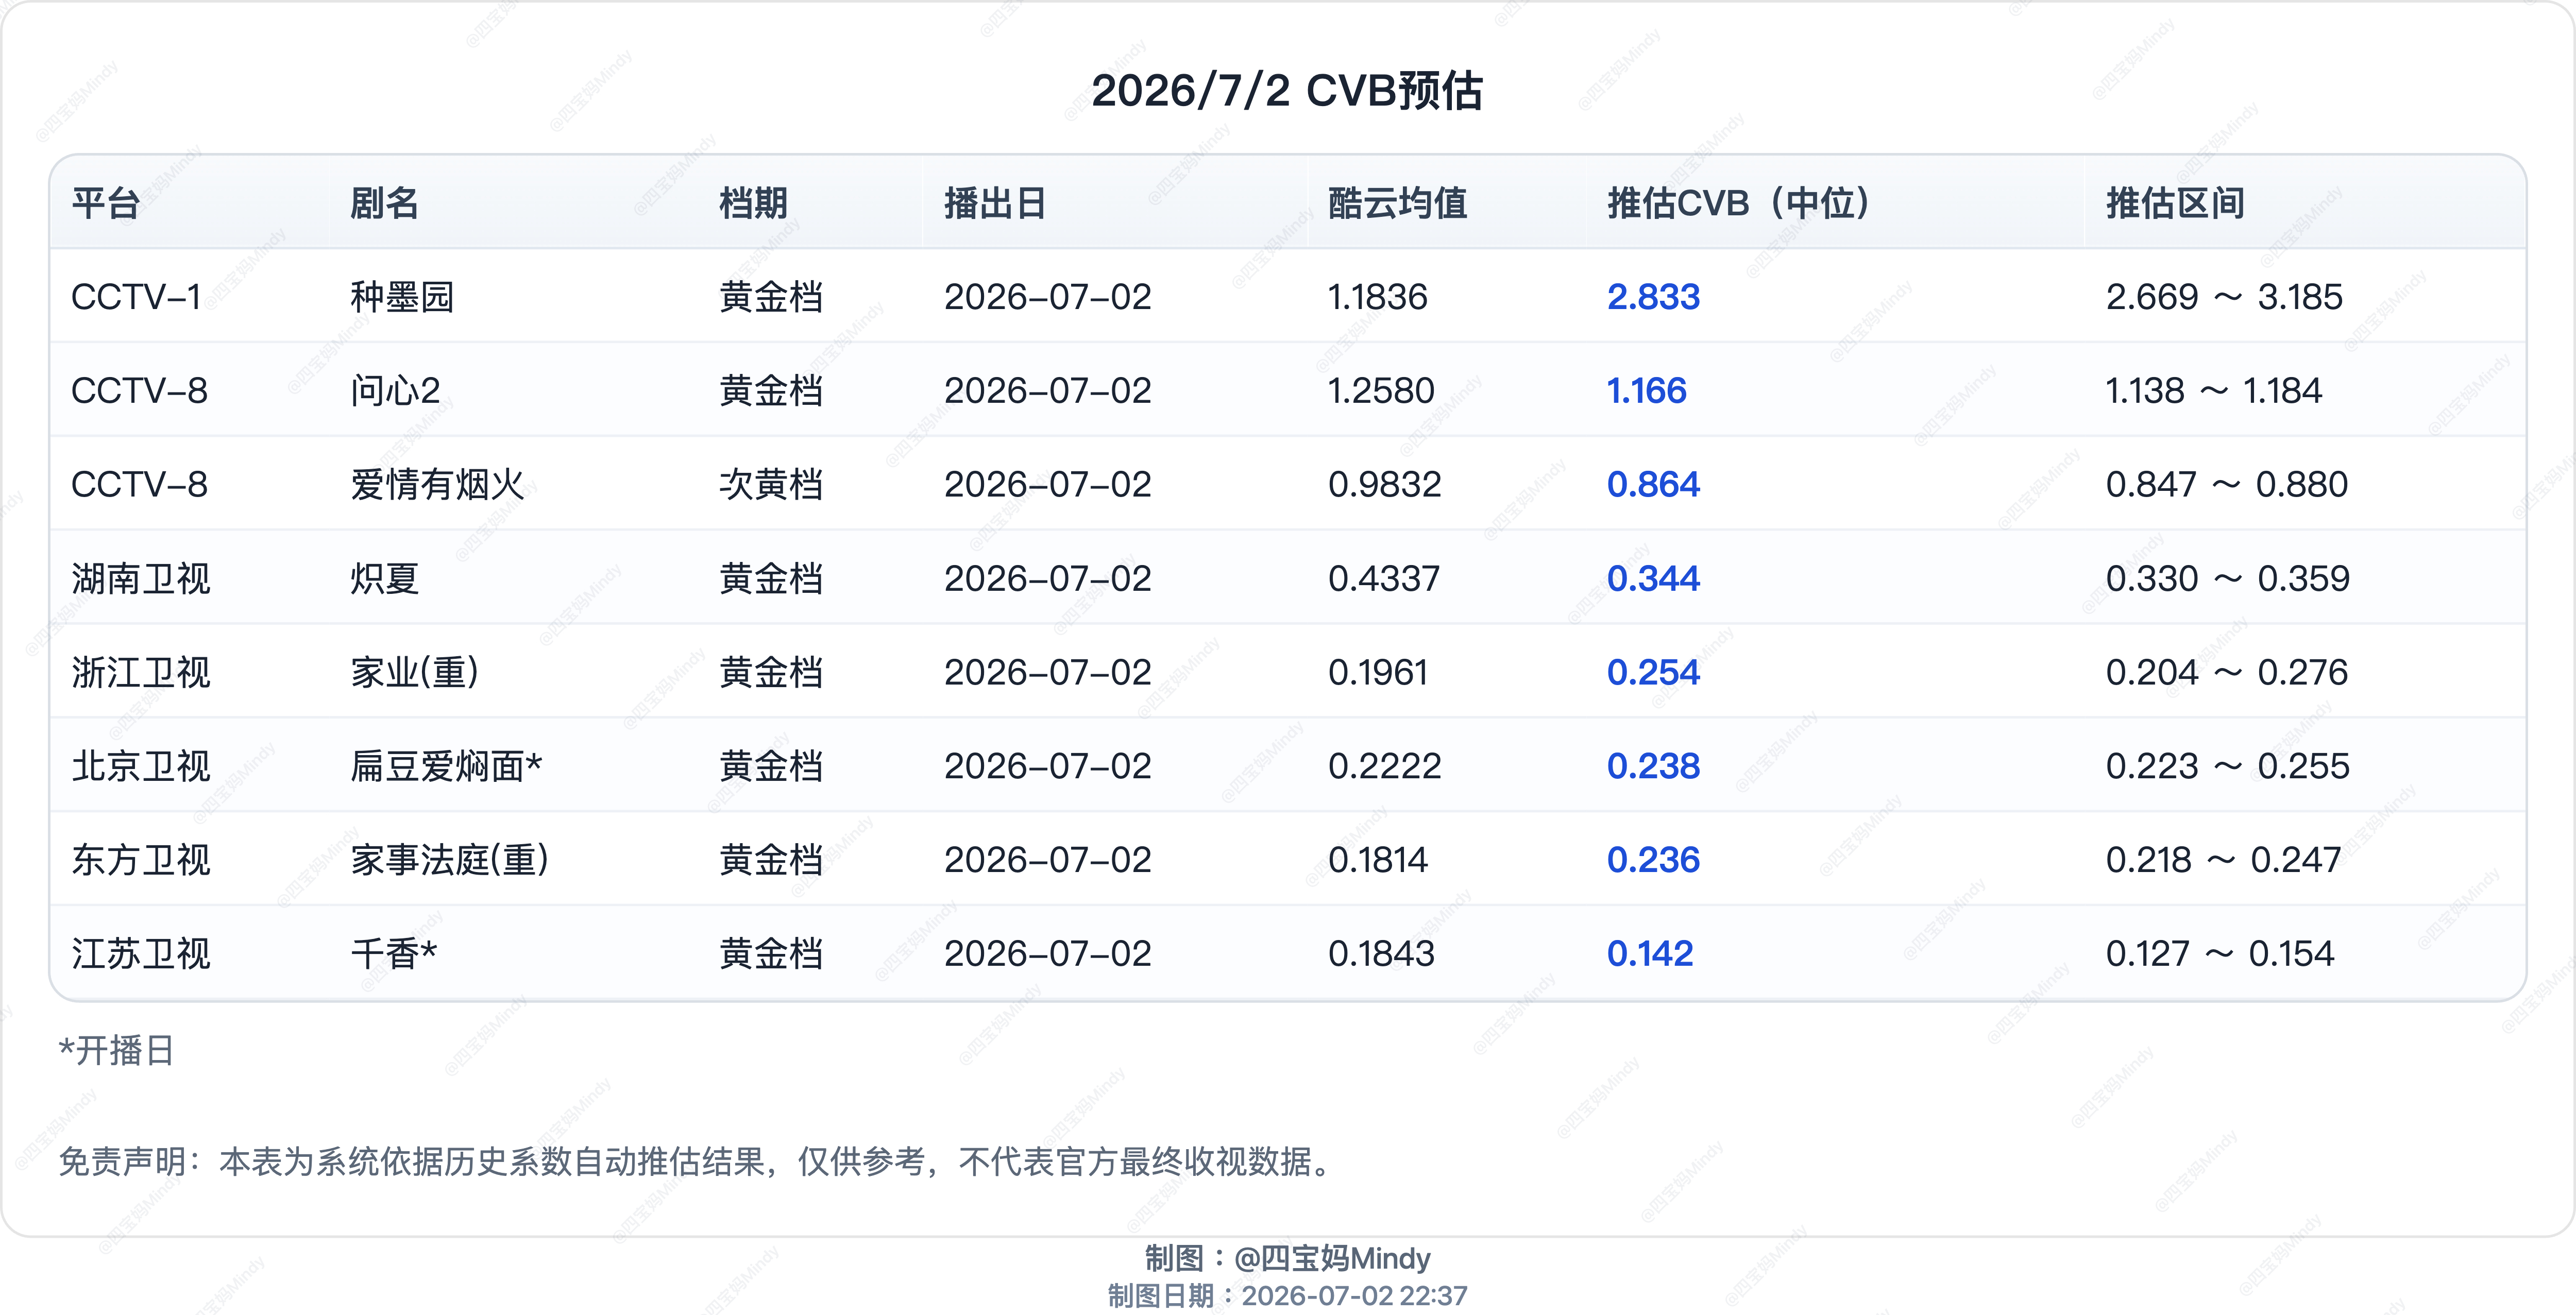Click the range 0.127 ～ 0.154

[2219, 955]
